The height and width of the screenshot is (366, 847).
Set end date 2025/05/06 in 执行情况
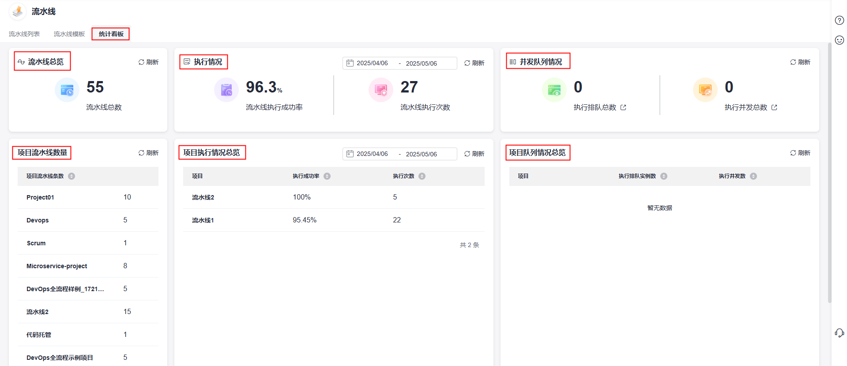(x=422, y=63)
